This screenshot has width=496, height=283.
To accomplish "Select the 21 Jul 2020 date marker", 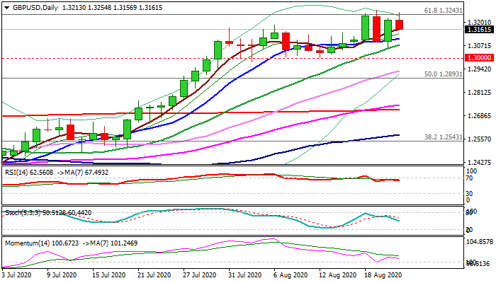I will tap(154, 275).
